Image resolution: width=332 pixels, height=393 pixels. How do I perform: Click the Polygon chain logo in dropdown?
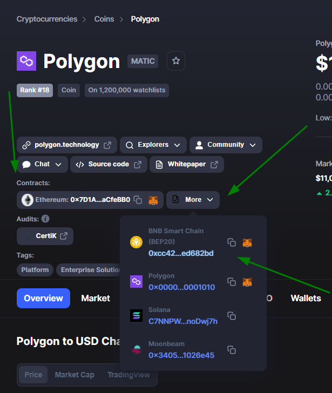pyautogui.click(x=136, y=281)
